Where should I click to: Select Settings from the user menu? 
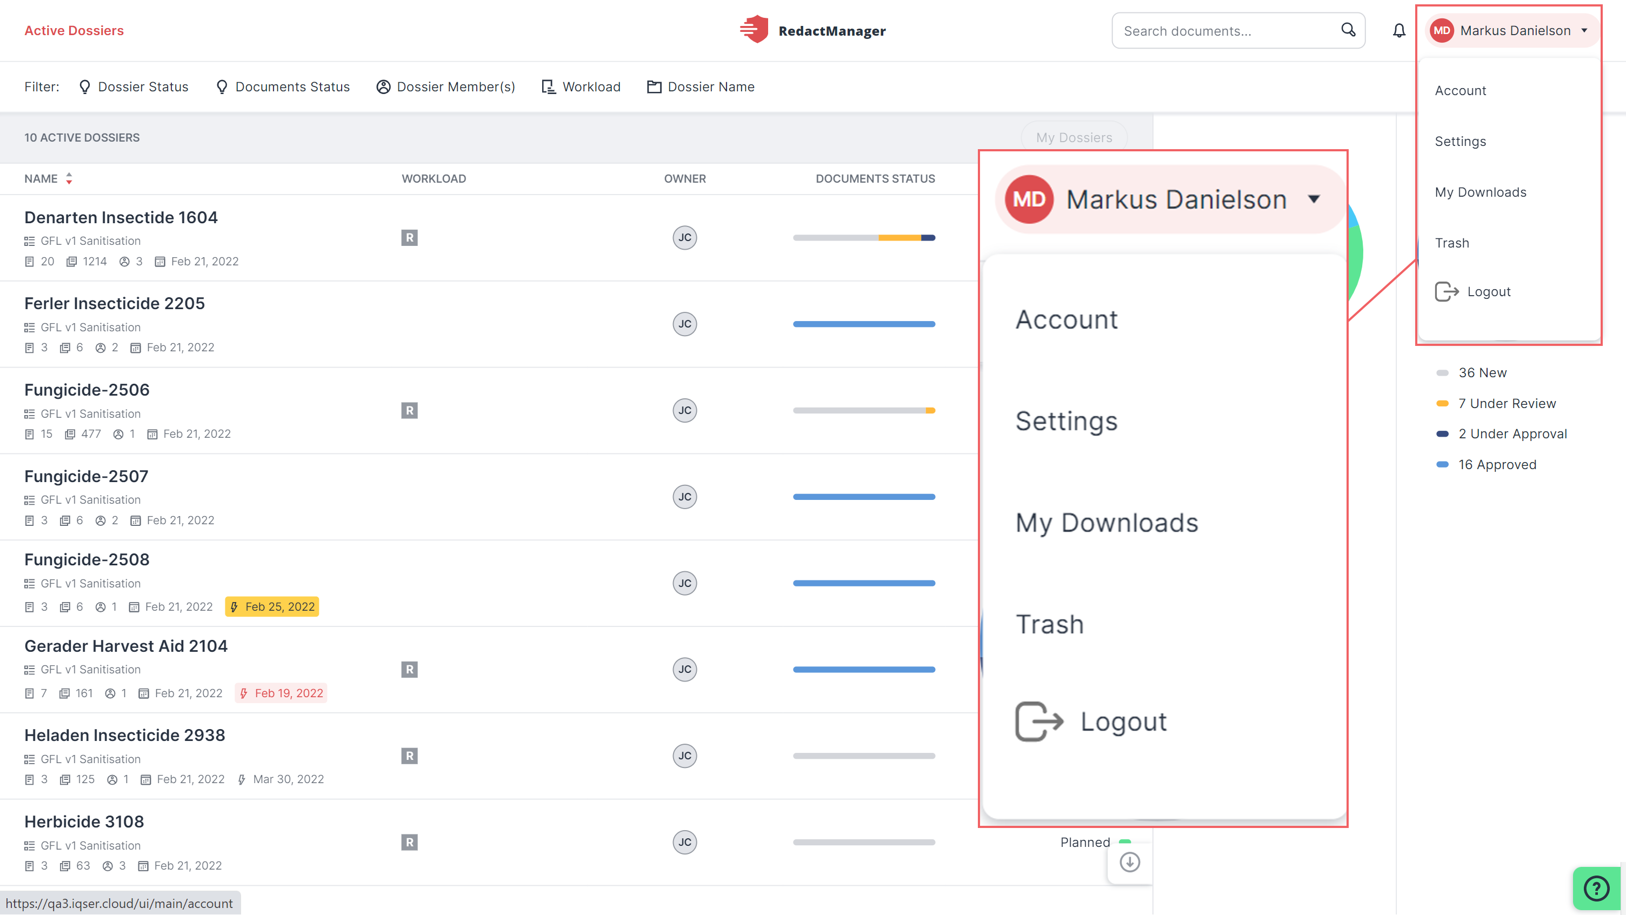coord(1461,142)
